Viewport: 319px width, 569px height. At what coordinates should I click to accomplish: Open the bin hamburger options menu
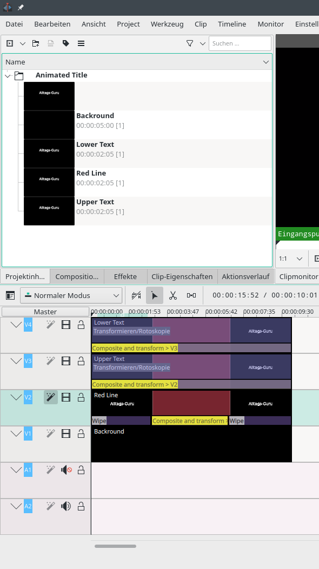(x=81, y=43)
